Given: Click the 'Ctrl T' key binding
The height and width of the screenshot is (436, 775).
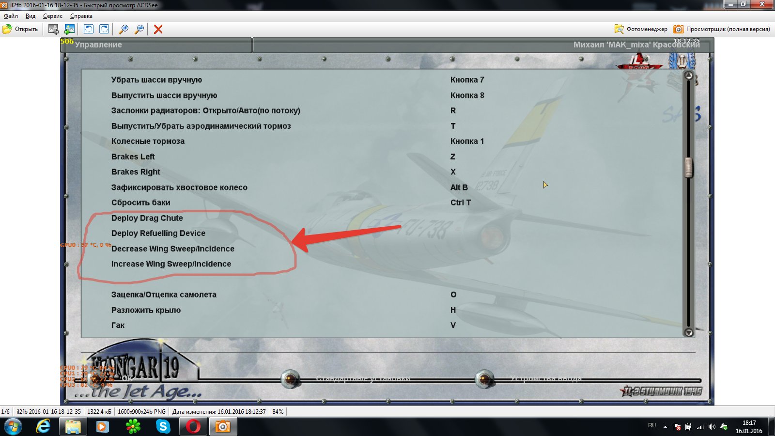Looking at the screenshot, I should click(x=461, y=202).
